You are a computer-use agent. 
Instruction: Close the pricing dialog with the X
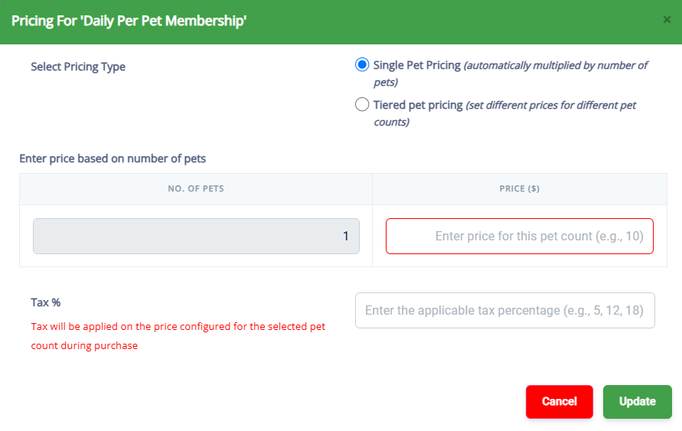(667, 20)
